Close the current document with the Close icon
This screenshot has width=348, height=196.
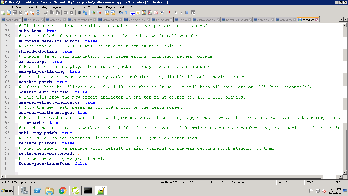click(x=26, y=13)
